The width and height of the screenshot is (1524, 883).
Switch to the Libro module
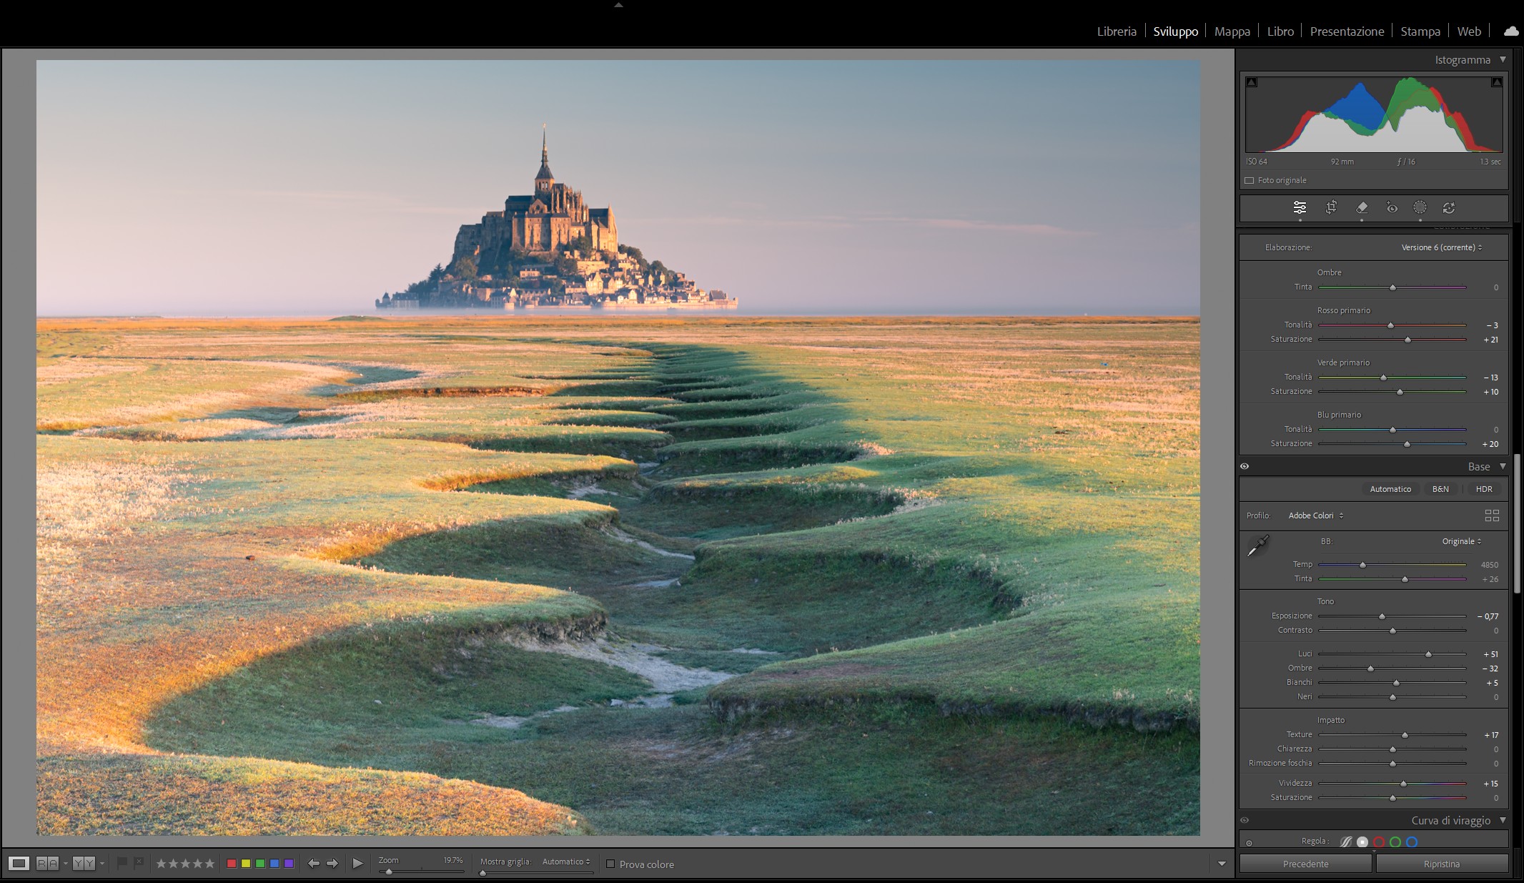click(1280, 31)
